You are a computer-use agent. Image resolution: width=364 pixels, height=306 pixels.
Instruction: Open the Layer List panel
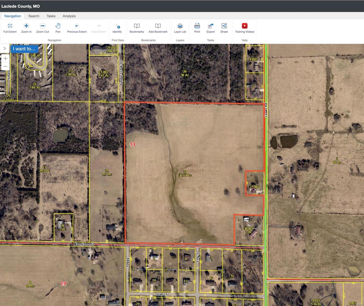click(180, 26)
